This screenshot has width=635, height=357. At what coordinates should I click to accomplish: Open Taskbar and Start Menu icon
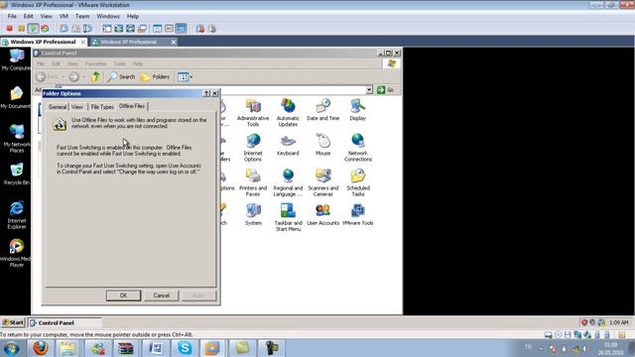(288, 217)
